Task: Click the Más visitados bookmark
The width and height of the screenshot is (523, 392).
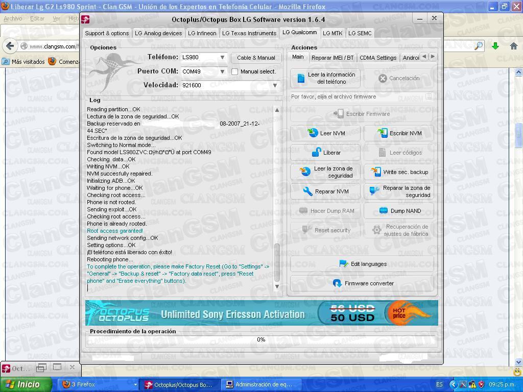Action: pyautogui.click(x=23, y=62)
